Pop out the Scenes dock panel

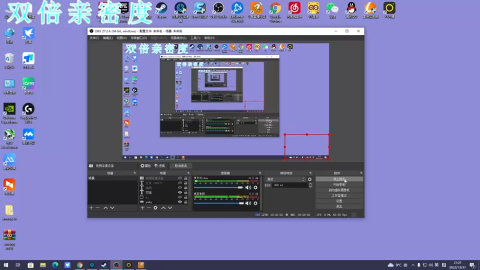point(134,173)
